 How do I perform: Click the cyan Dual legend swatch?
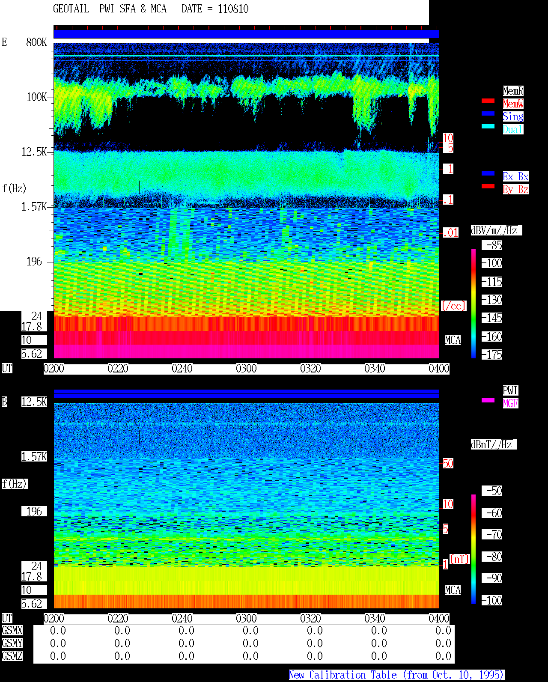point(488,126)
